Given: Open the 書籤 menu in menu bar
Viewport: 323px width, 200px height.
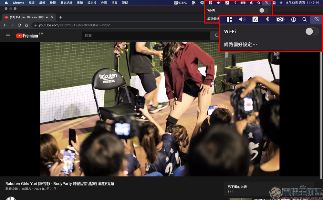Looking at the screenshot, I should (80, 3).
